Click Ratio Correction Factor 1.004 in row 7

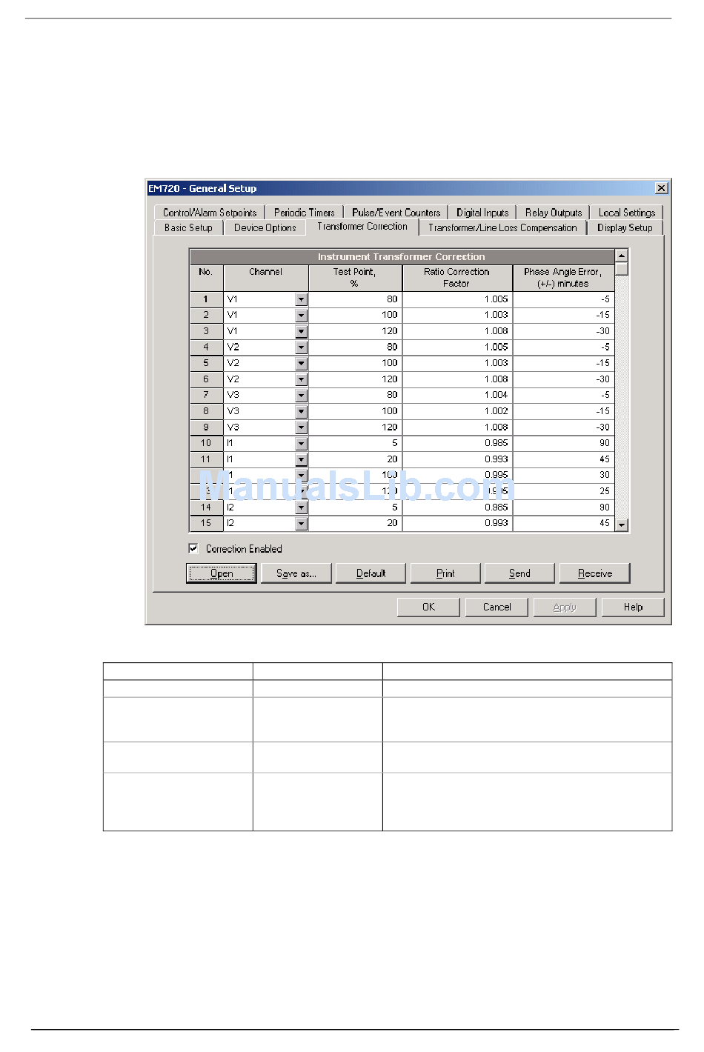[457, 396]
